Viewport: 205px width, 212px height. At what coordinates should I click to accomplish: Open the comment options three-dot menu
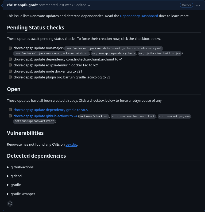198,5
